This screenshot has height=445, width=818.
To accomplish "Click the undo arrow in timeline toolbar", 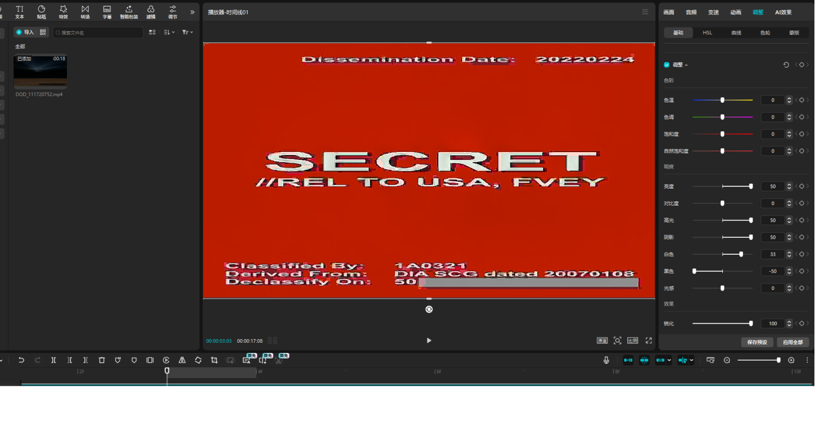I will 21,360.
